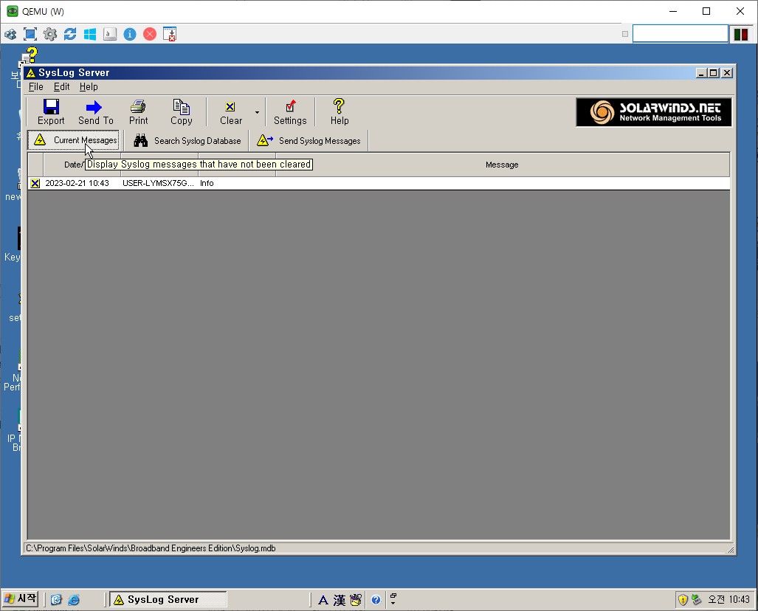Click the QEMU fullscreen toolbar icon
Viewport: 758px width, 611px height.
tap(30, 34)
